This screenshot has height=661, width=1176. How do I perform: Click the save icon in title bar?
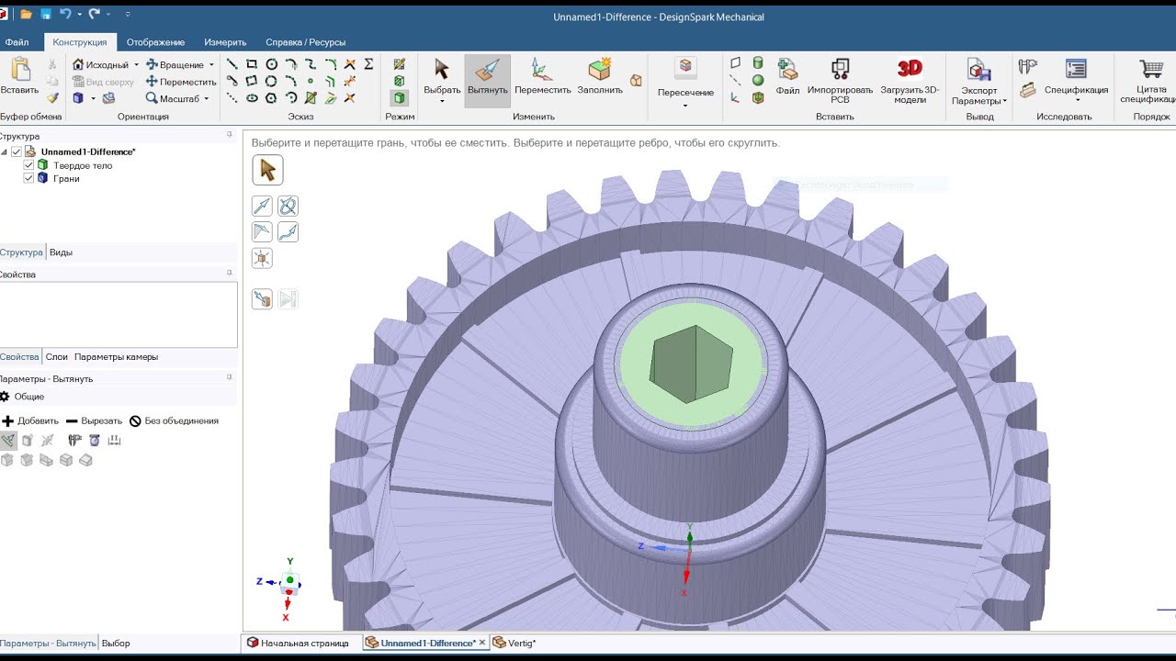[x=45, y=15]
